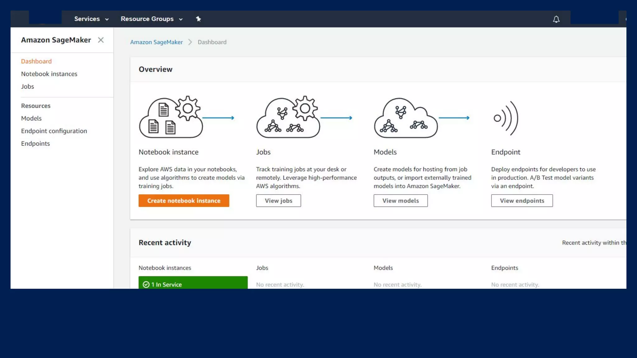Click the Notebook instance cloud icon
This screenshot has width=637, height=358.
pos(171,117)
